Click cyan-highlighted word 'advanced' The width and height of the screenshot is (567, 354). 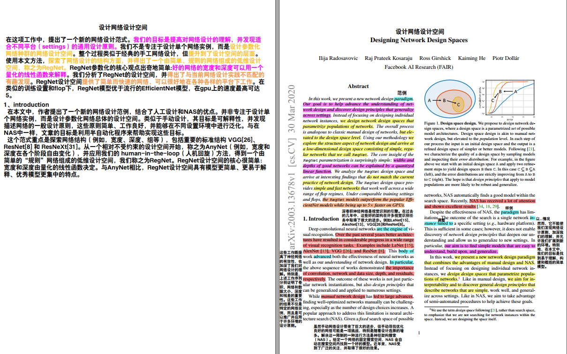[x=322, y=257]
